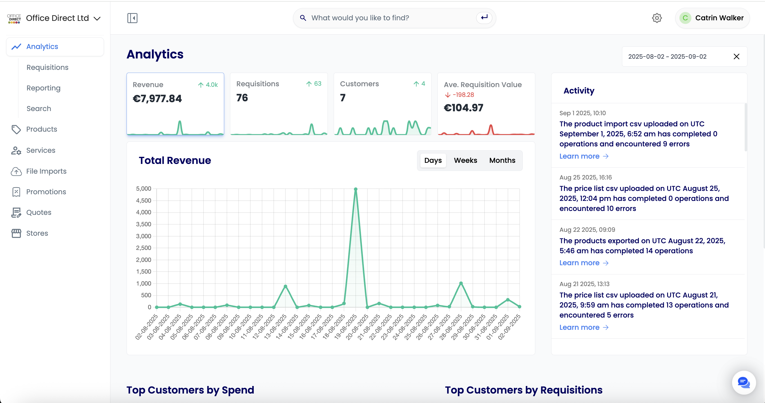Open the chat support bubble
The width and height of the screenshot is (765, 403).
[743, 382]
